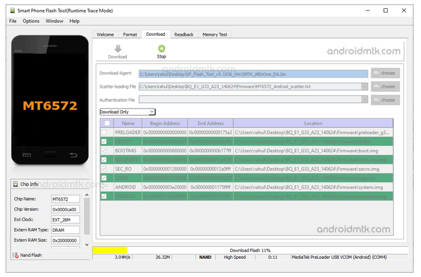This screenshot has width=421, height=277.
Task: Expand the Scatter-loading File dropdown arrow
Action: [365, 86]
